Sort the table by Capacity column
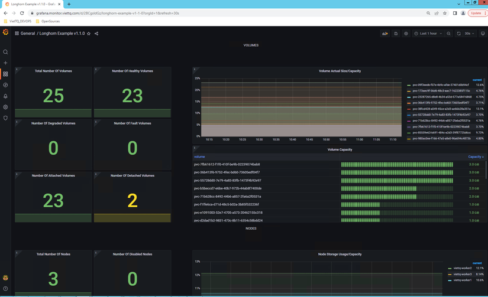The image size is (488, 297). point(475,157)
